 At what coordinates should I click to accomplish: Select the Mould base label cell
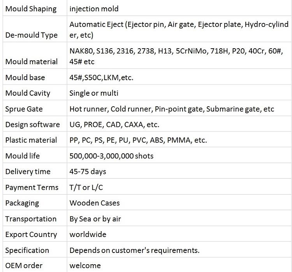click(35, 77)
